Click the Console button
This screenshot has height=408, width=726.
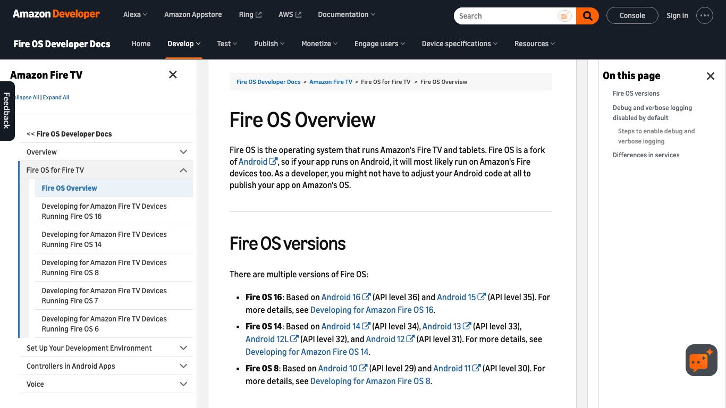[632, 16]
